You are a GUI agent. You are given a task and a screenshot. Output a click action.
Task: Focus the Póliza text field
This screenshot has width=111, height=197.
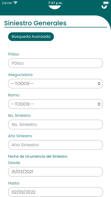pos(55,63)
